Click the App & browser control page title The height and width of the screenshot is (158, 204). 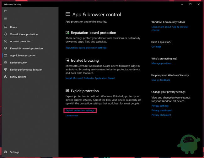tap(97, 14)
